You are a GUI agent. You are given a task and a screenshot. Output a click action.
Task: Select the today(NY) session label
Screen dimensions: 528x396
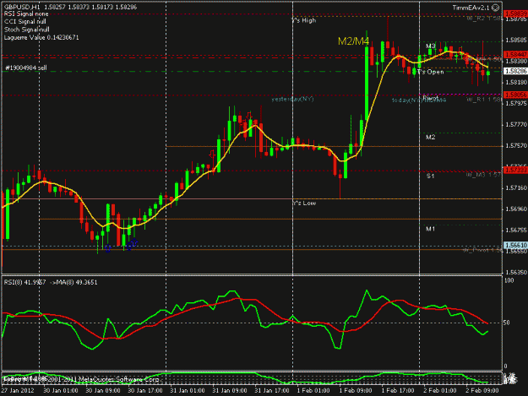pos(407,100)
